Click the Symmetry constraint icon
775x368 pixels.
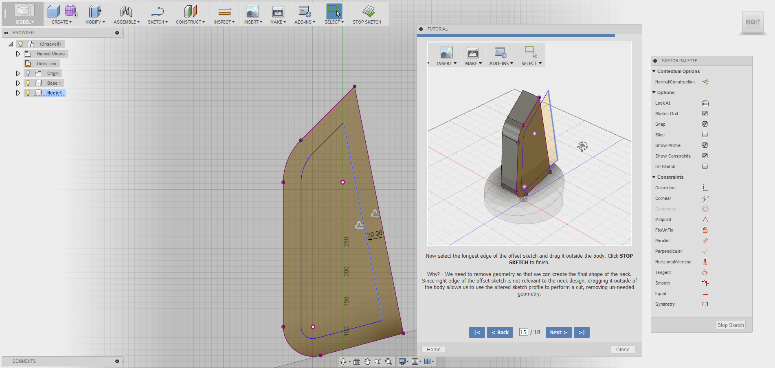point(706,304)
